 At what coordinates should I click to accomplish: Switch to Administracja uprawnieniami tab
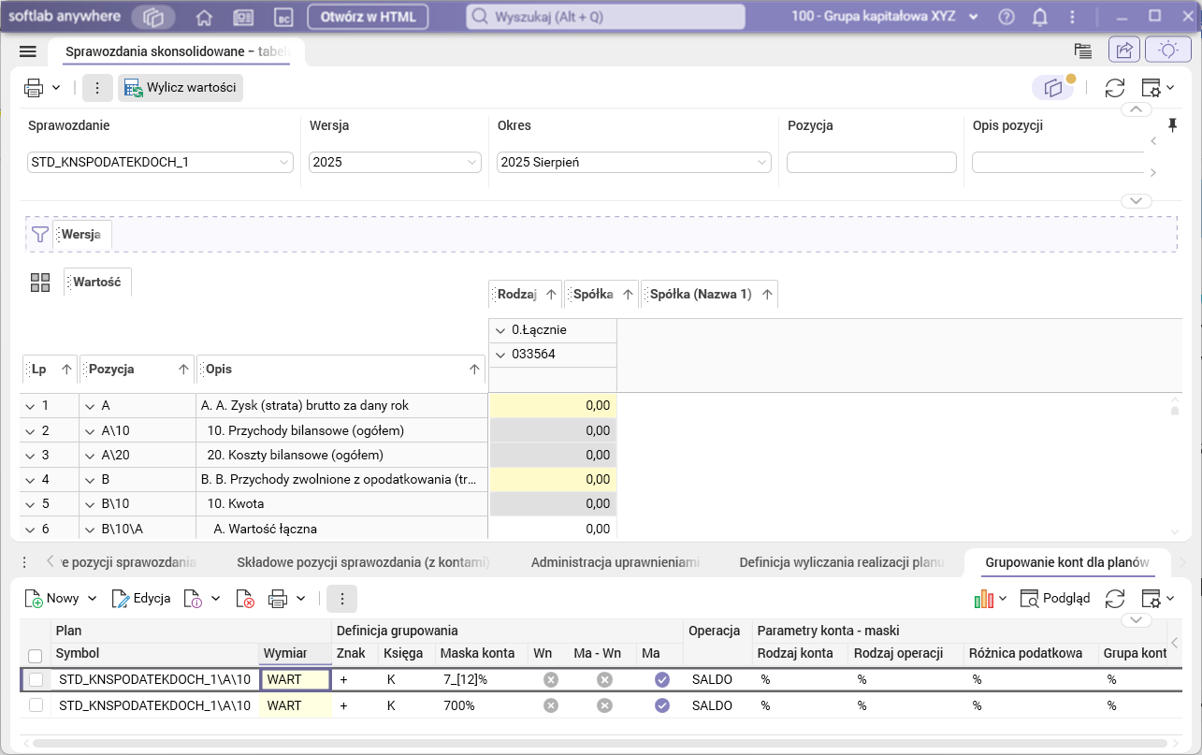coord(615,562)
